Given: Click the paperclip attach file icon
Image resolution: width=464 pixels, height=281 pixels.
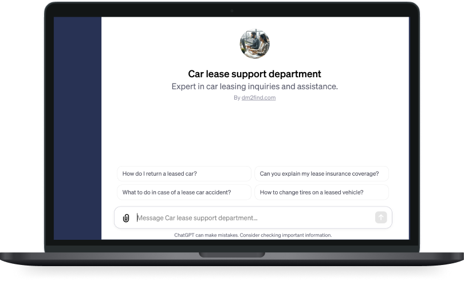Looking at the screenshot, I should click(x=126, y=218).
